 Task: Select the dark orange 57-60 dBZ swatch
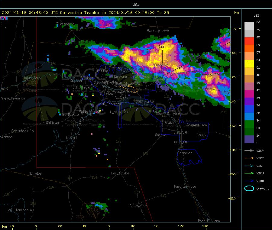coord(249,49)
